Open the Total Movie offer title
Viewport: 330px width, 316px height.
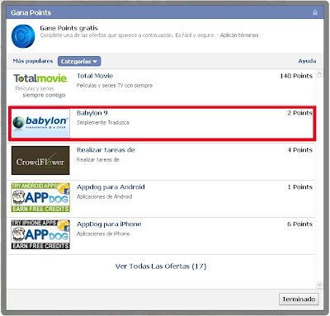coord(95,76)
